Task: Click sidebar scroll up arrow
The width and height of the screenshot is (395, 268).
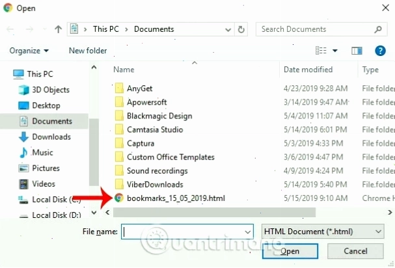Action: pyautogui.click(x=94, y=67)
